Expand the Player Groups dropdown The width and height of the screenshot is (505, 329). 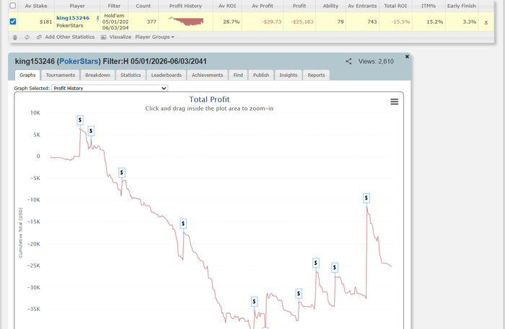[154, 37]
